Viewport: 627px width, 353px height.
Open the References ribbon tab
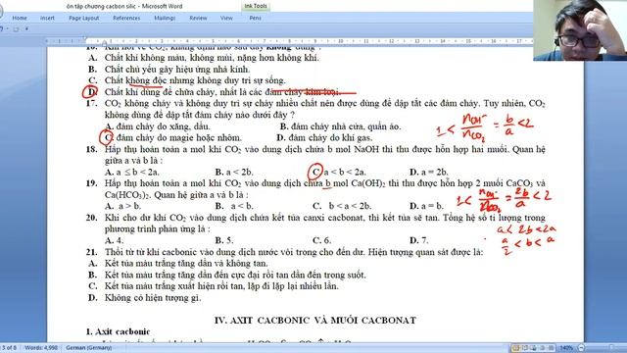point(126,18)
